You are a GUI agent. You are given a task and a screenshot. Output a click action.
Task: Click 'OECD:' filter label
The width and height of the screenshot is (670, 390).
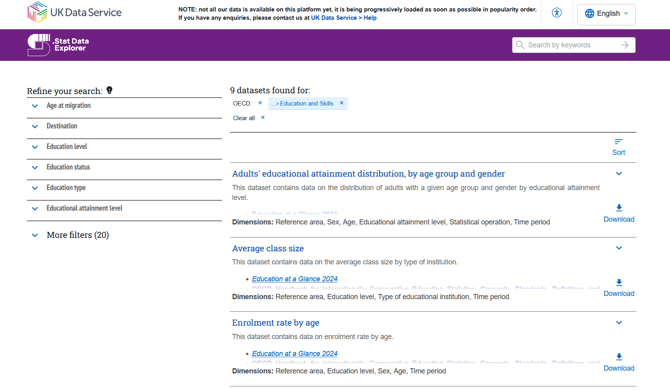click(242, 104)
